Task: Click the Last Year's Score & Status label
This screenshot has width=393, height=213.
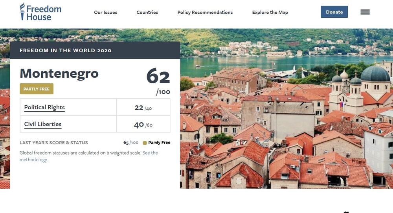Action: coord(54,143)
